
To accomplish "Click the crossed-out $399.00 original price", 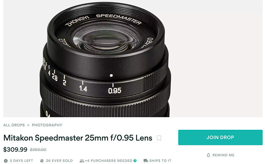I will 38,150.
